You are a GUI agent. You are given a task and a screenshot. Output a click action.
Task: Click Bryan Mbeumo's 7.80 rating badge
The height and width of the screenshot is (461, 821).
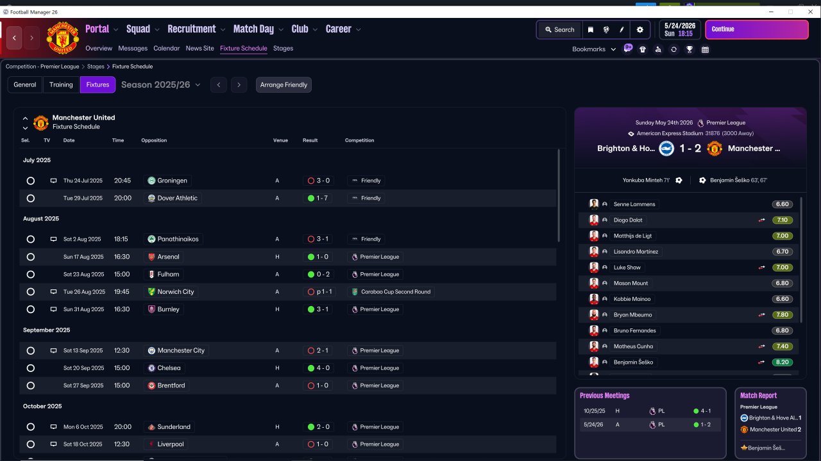[x=783, y=315]
